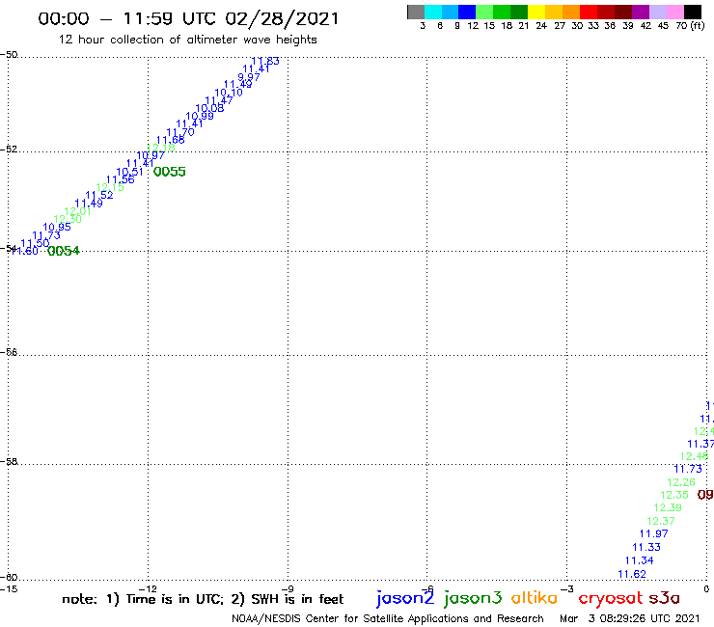Click the Mar 3 08:29:26 UTC 2021 timestamp

coord(629,619)
